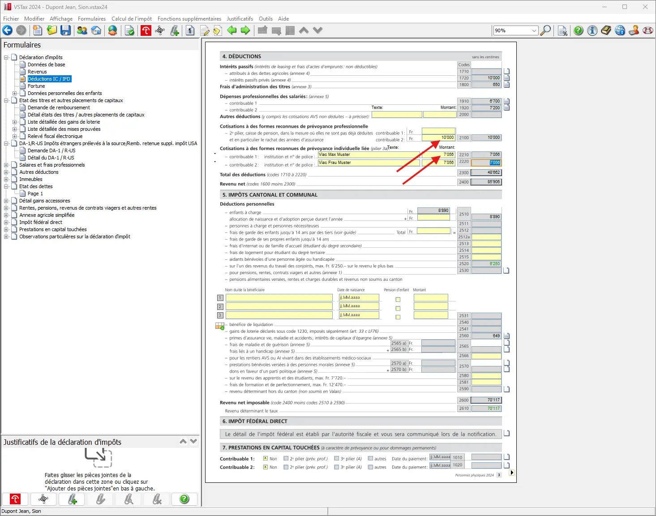Check the first Pension d'enfant checkbox

pos(398,300)
